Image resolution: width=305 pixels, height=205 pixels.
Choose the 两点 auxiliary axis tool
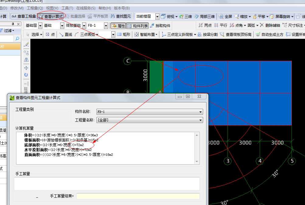point(205,25)
